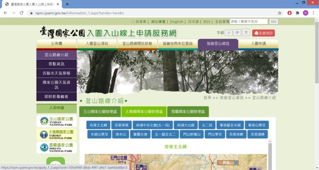Open the Shei-Pa National Park logo link
The height and width of the screenshot is (170, 319).
click(x=56, y=148)
